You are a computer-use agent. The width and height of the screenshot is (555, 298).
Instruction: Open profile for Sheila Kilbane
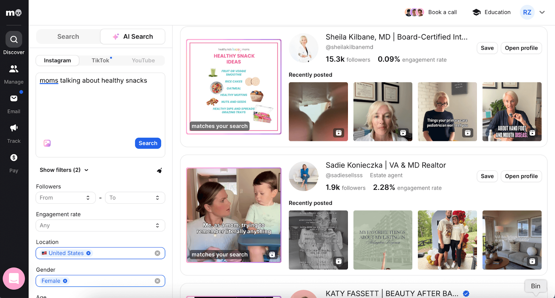pyautogui.click(x=521, y=48)
